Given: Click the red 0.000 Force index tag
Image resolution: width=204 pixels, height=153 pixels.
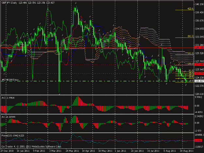Looking at the screenshot, I should [x=198, y=141].
